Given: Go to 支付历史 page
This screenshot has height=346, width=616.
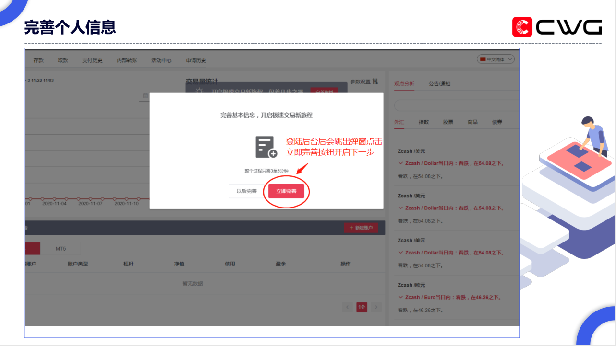Looking at the screenshot, I should [x=92, y=60].
